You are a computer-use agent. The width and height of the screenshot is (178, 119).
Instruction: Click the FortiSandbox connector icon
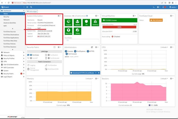(46, 65)
